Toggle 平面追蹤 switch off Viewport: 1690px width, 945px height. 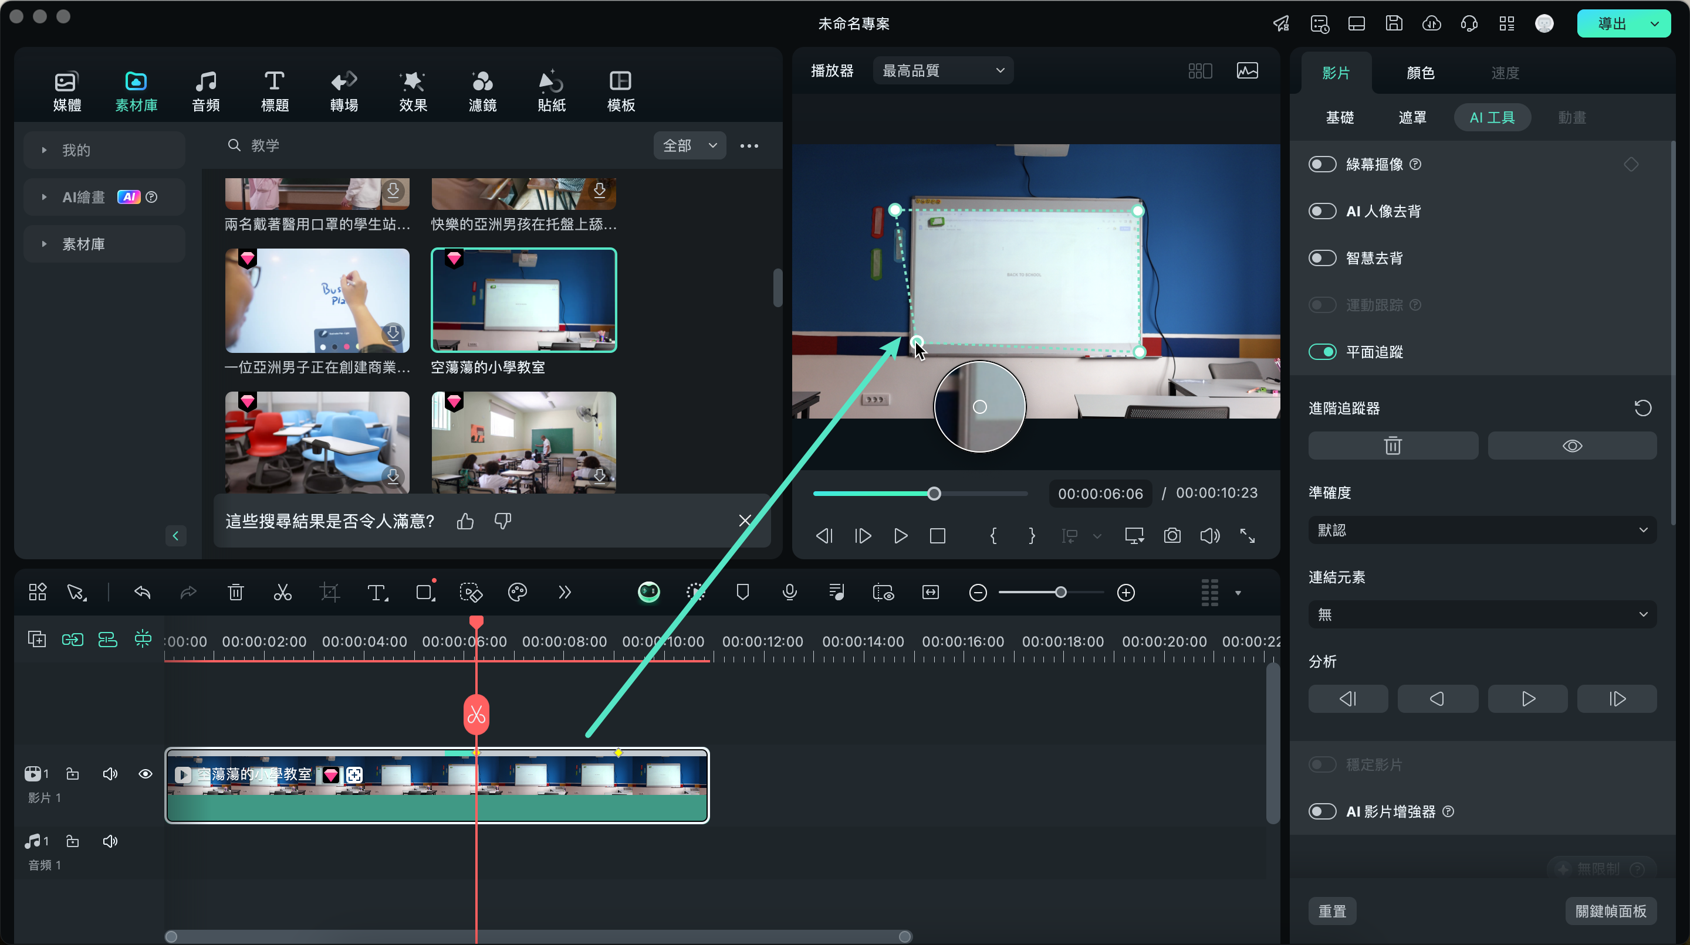[x=1323, y=351]
